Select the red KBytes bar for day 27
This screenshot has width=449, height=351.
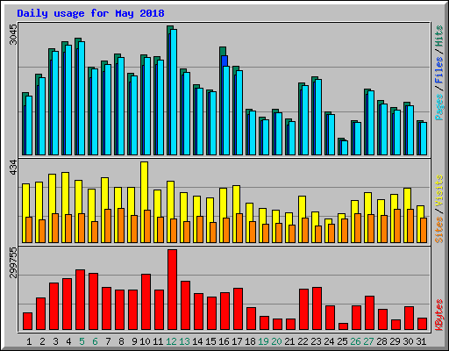(369, 313)
